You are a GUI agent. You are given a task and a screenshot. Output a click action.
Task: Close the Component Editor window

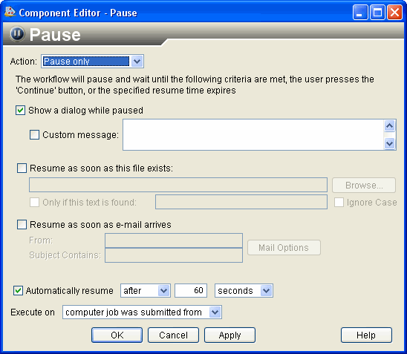394,12
